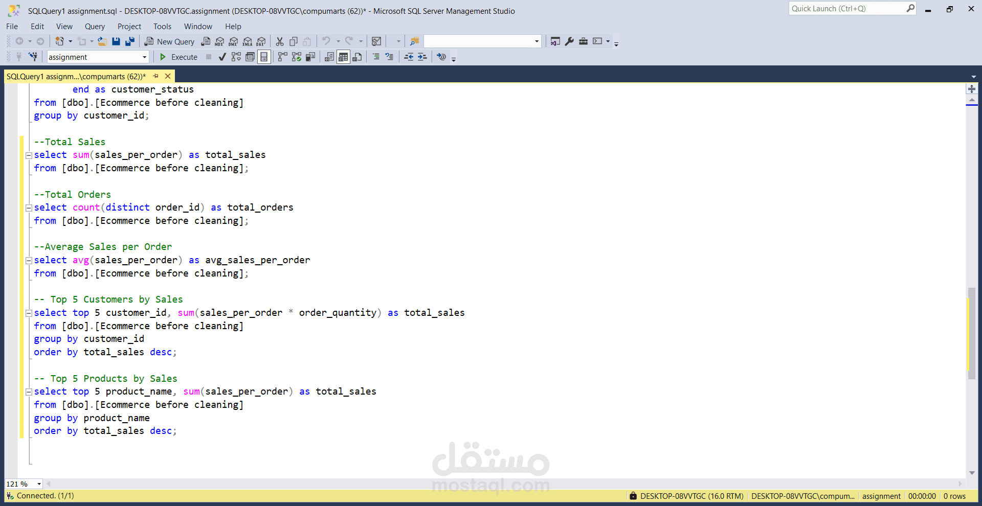The width and height of the screenshot is (982, 506).
Task: Click the DMX query icon
Action: [x=233, y=41]
